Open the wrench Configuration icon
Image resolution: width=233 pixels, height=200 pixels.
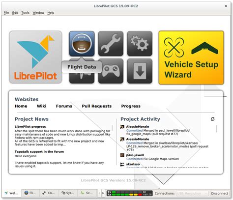[111, 44]
